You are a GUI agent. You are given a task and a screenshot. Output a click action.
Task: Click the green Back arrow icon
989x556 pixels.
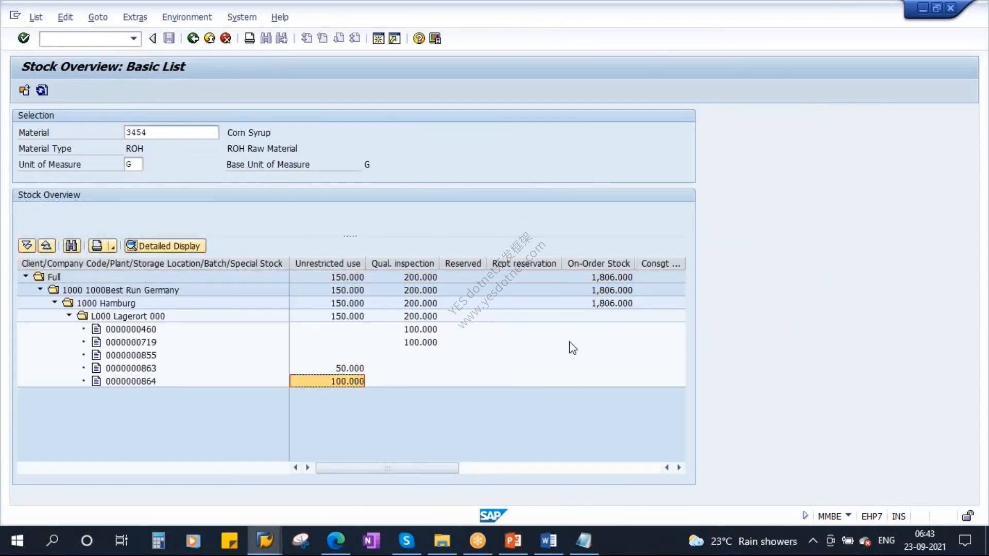pyautogui.click(x=193, y=38)
